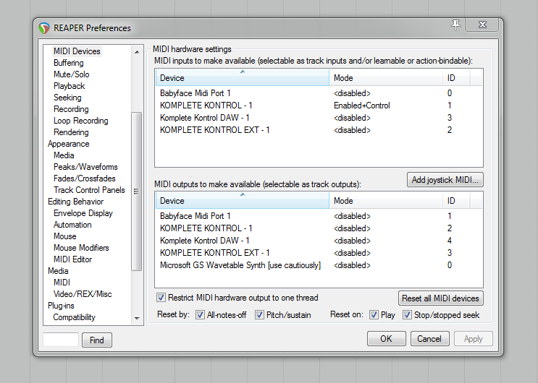The height and width of the screenshot is (383, 538).
Task: Select KOMPLETE KONTROL EXT - 1 in MIDI outputs
Action: pyautogui.click(x=319, y=253)
